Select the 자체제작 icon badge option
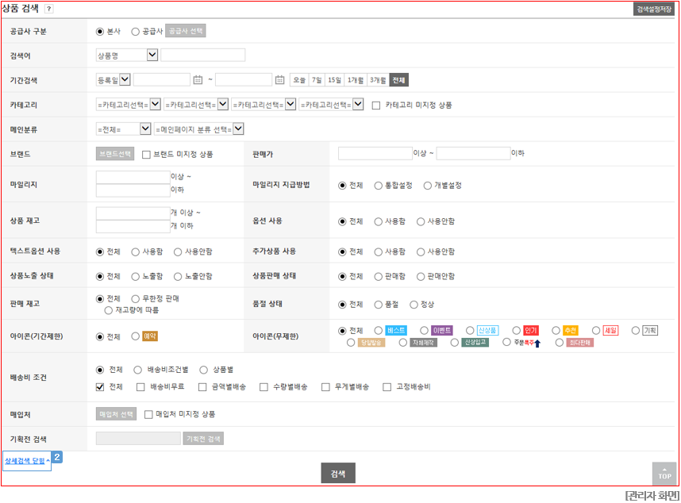681x503 pixels. click(x=403, y=343)
